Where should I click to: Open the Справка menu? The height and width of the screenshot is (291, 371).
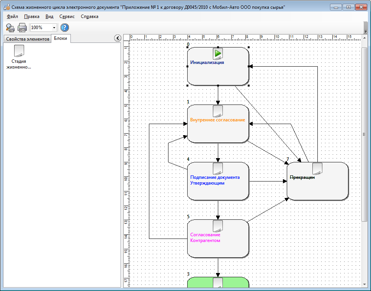[90, 16]
